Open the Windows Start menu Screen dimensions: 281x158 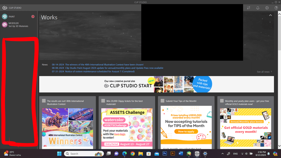point(59,154)
